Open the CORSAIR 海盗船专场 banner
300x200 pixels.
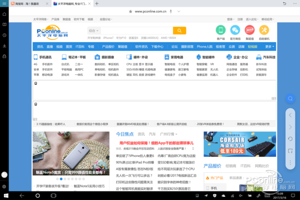[x=239, y=144]
